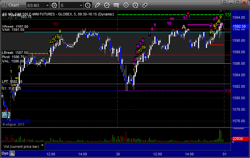250x158 pixels.
Task: Click the 01 date label on time axis
Action: coord(224,154)
